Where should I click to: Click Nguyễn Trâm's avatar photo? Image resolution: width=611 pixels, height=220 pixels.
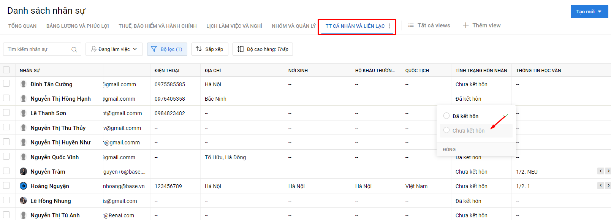23,171
